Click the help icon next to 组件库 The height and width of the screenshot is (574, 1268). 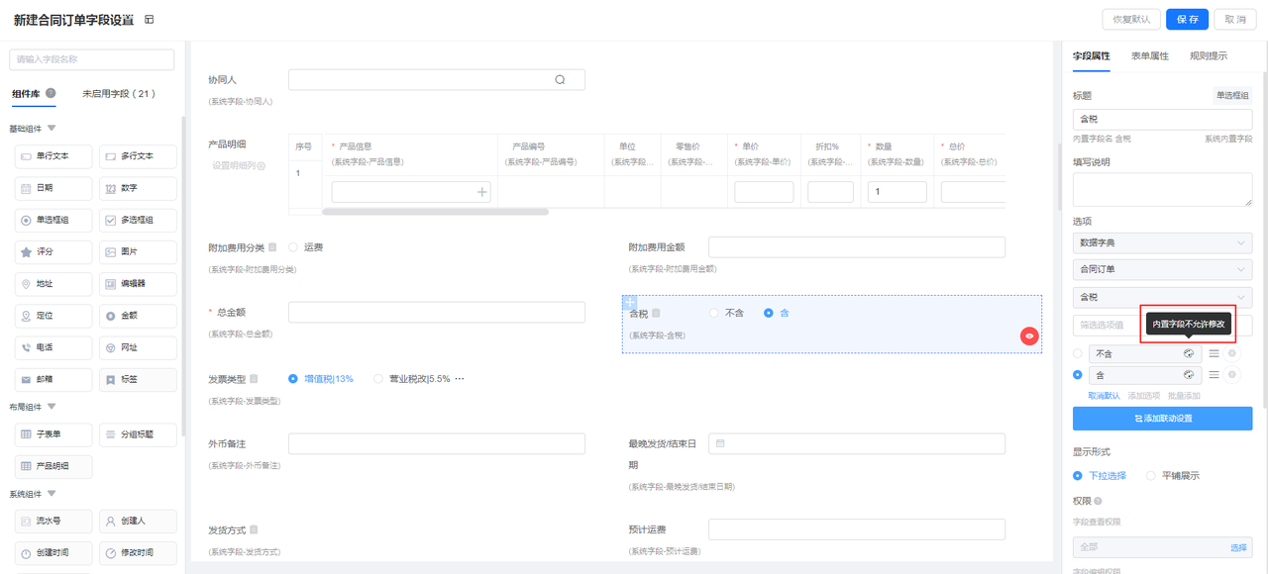point(51,94)
